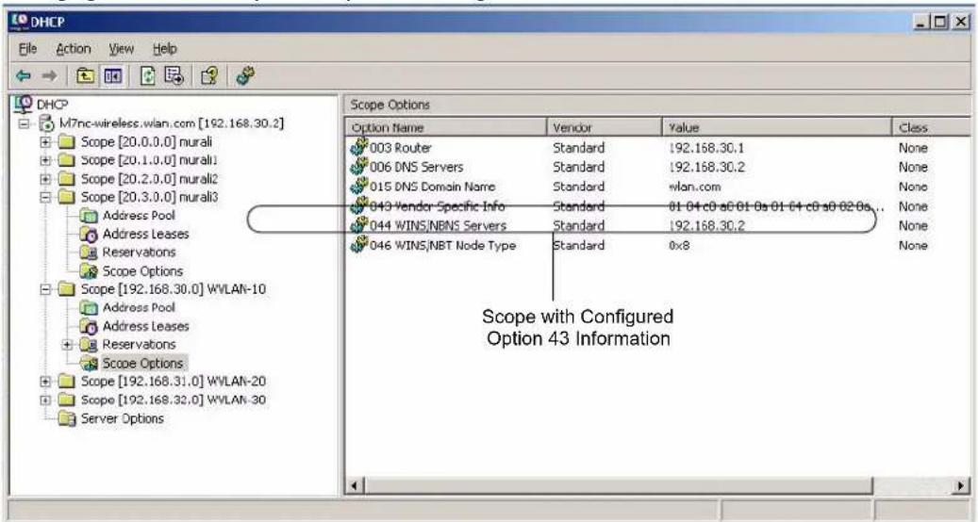Open Scope Options under murali3 scope
This screenshot has height=522, width=978.
click(142, 271)
